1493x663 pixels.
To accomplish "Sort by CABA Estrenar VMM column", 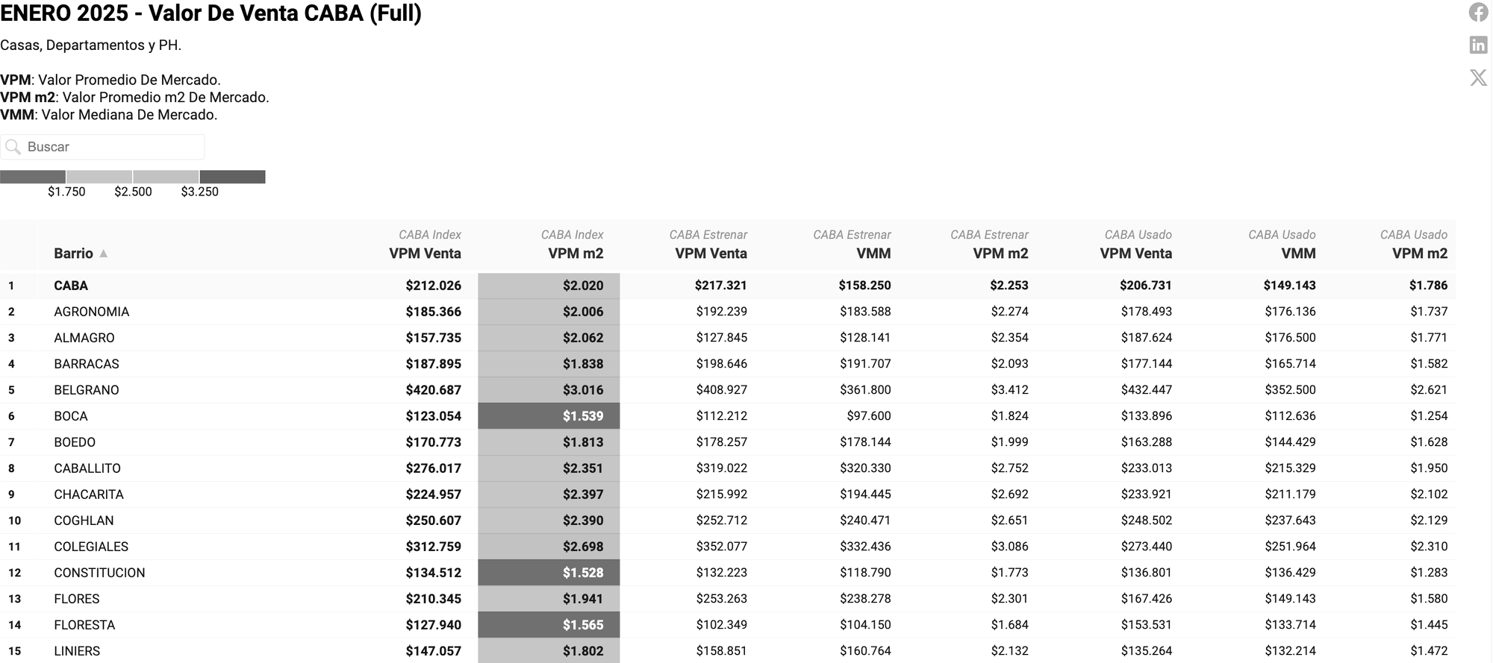I will (873, 254).
